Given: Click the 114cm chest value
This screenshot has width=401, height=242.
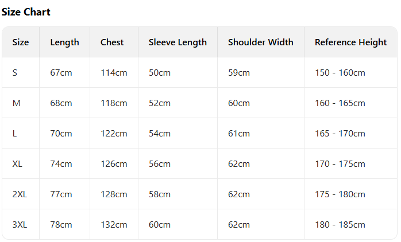Looking at the screenshot, I should coord(114,73).
